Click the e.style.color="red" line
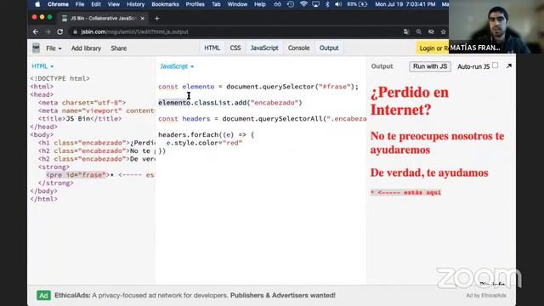 204,143
